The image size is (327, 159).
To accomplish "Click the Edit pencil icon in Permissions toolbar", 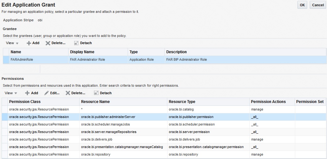I will coord(47,93).
